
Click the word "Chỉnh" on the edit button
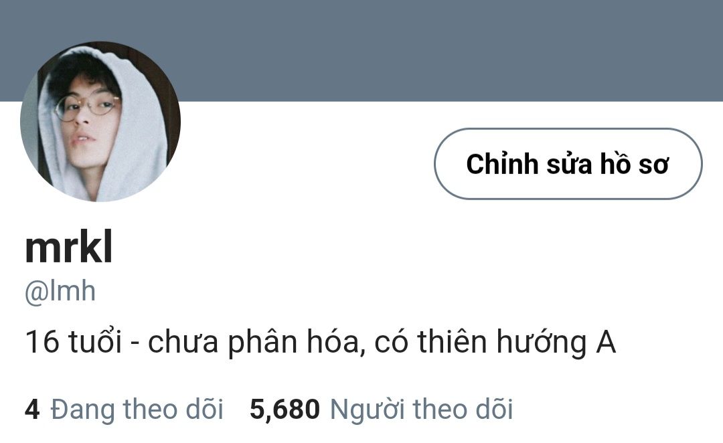pyautogui.click(x=502, y=164)
